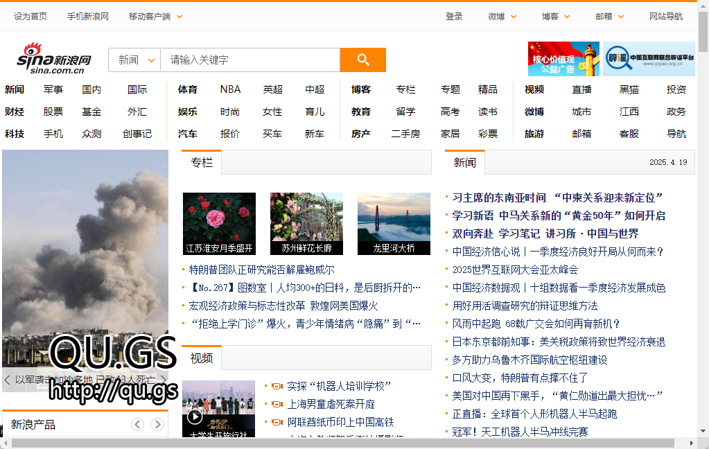709x449 pixels.
Task: Open 龙里河大桥 photo thumbnail
Action: 394,224
